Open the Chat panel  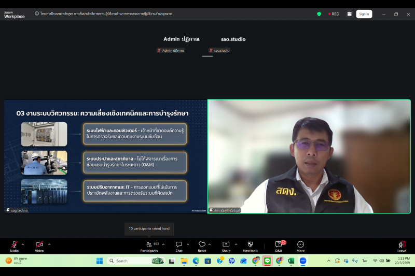coord(178,245)
